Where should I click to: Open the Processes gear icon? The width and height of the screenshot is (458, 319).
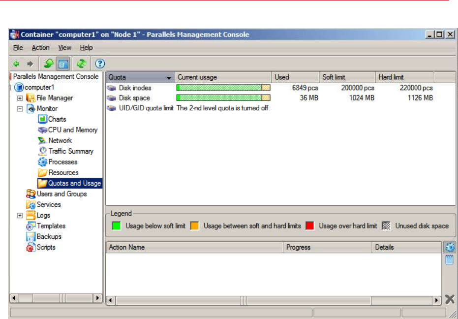click(43, 162)
